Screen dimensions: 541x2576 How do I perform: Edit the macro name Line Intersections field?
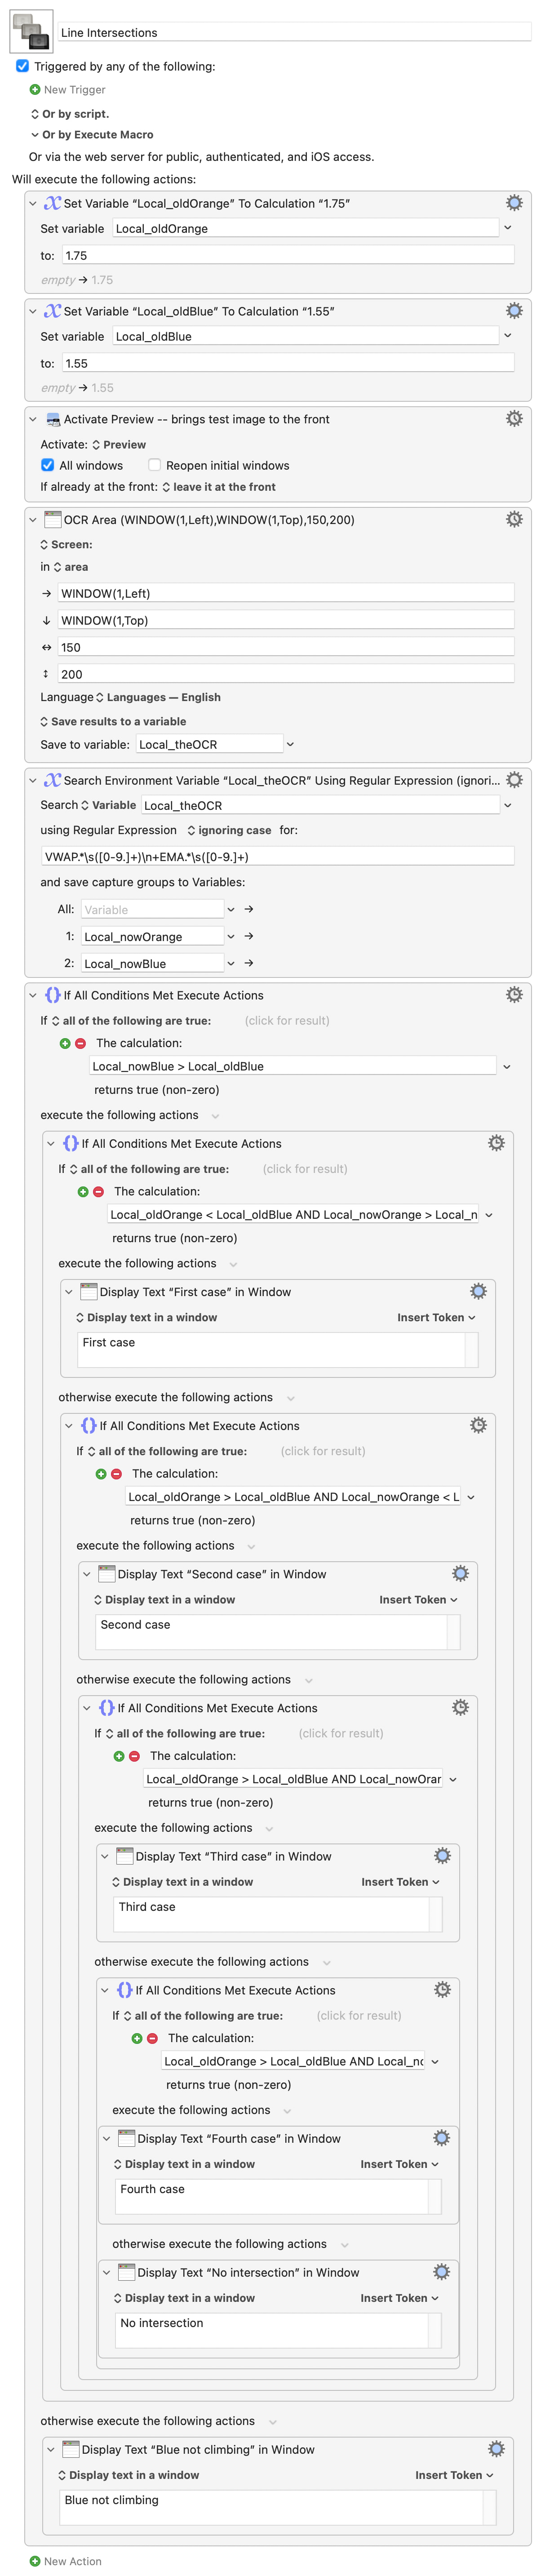(294, 32)
